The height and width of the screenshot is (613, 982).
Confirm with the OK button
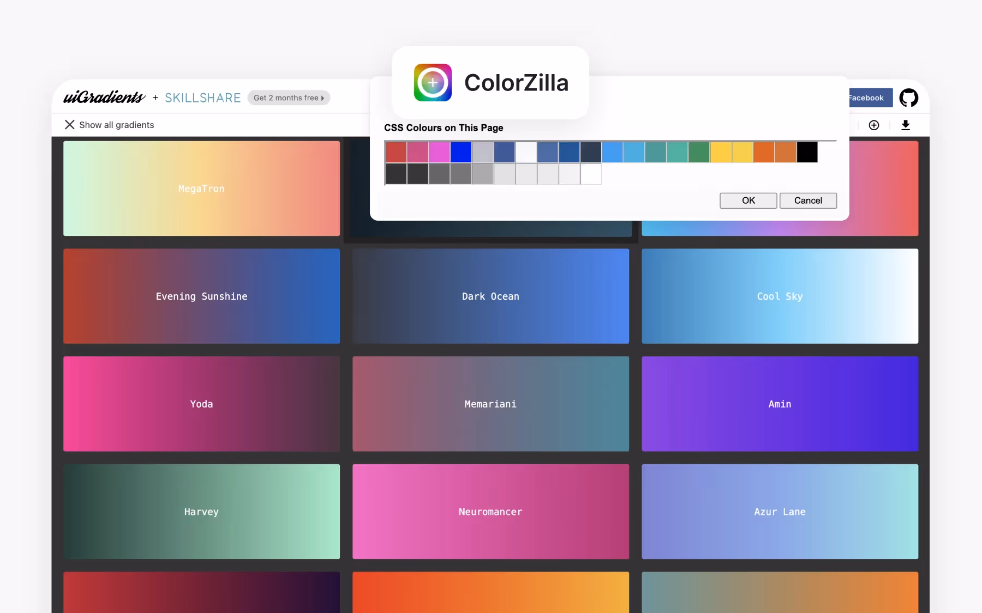748,201
